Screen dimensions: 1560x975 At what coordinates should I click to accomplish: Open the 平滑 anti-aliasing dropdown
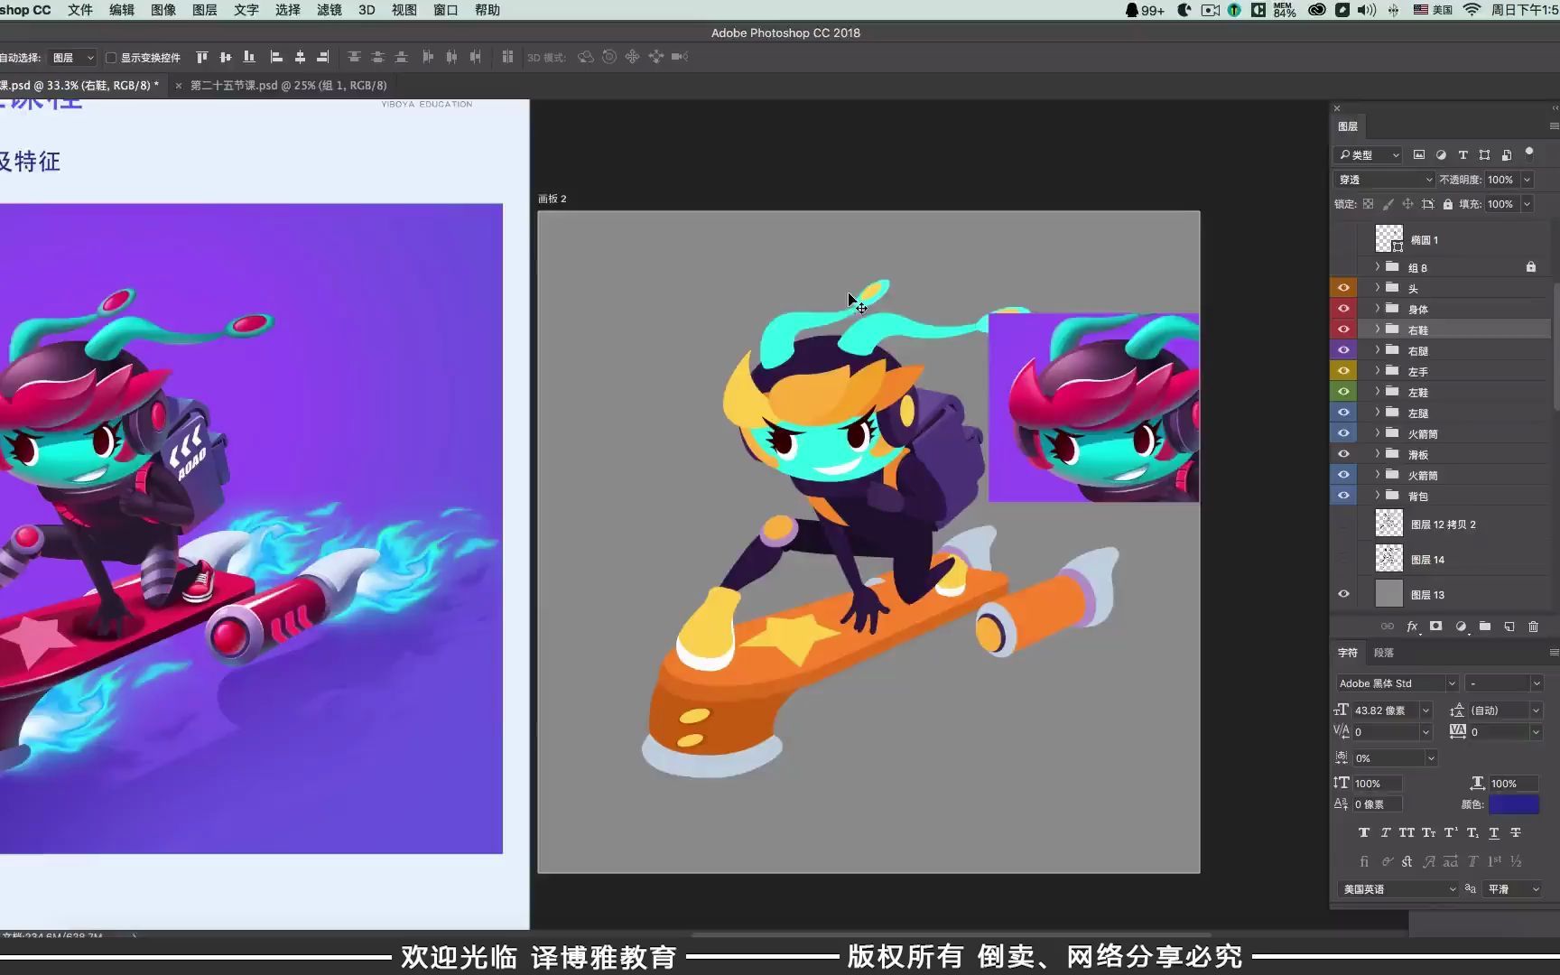[1514, 889]
